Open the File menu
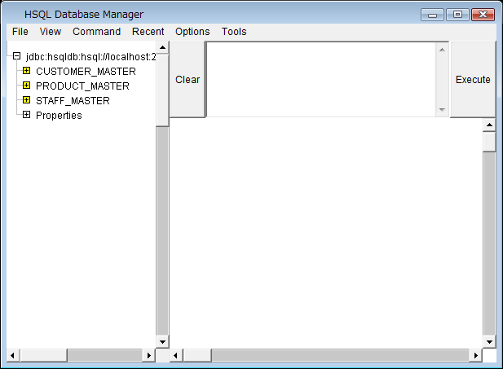 pyautogui.click(x=20, y=32)
